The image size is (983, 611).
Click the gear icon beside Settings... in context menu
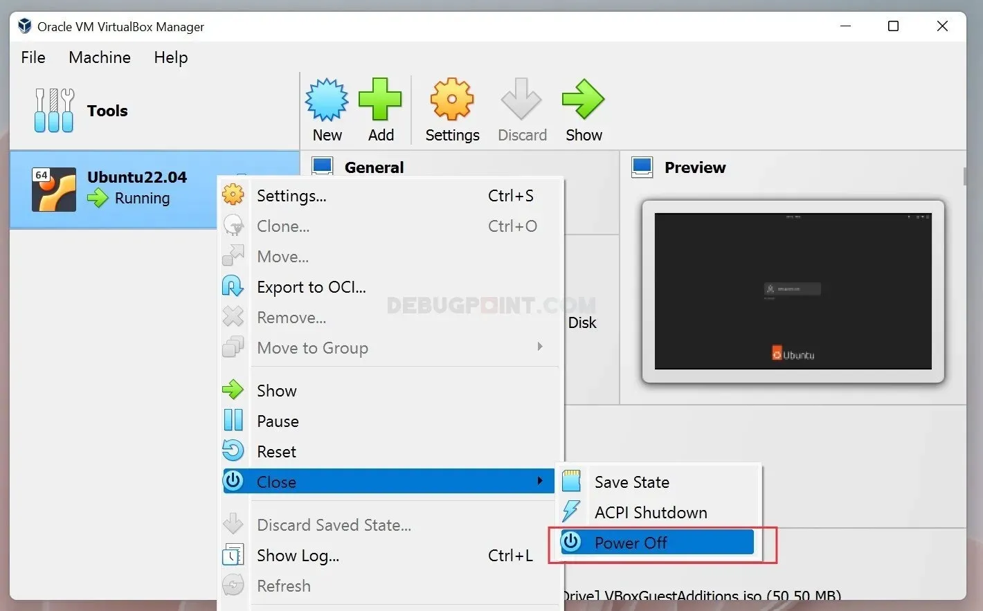click(233, 195)
